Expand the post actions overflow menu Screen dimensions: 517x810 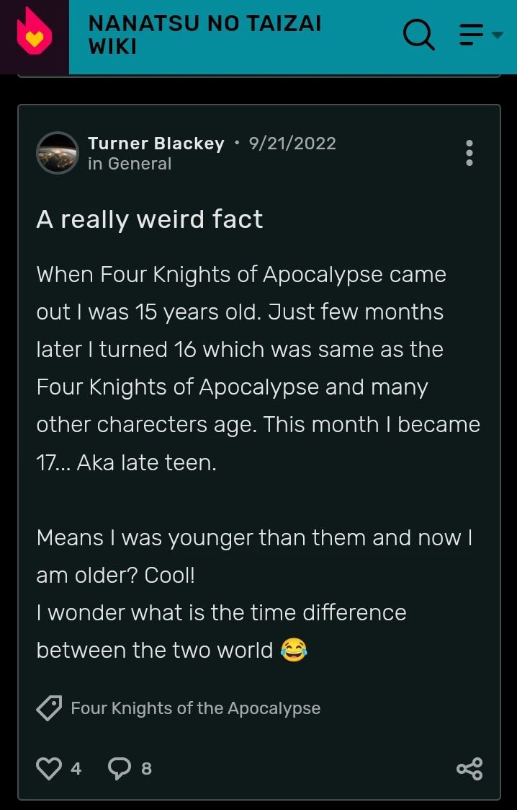pyautogui.click(x=469, y=153)
